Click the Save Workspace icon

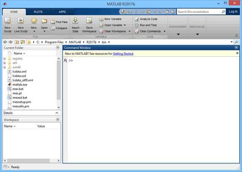89,22
